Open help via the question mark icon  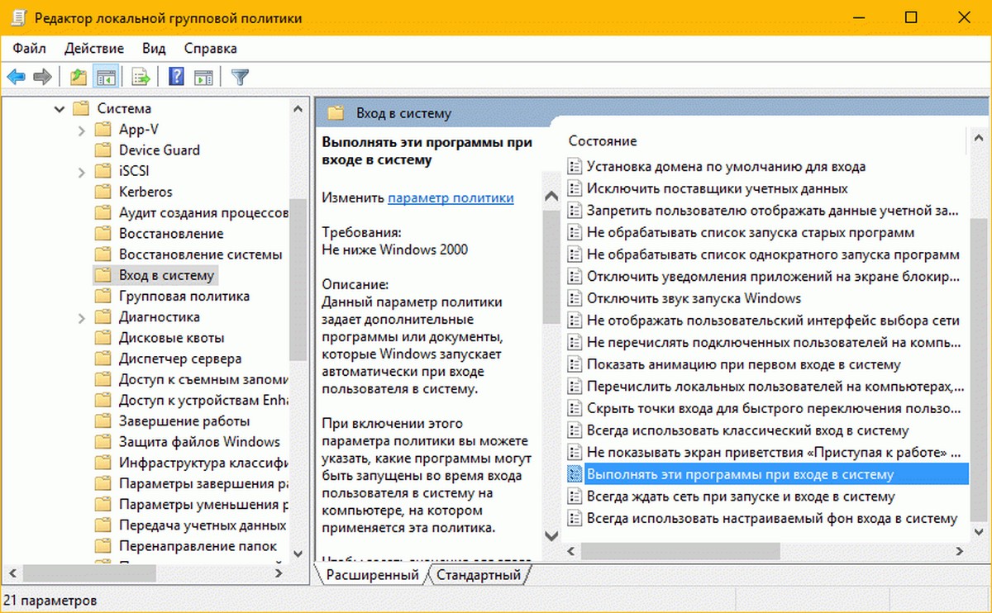(x=176, y=77)
